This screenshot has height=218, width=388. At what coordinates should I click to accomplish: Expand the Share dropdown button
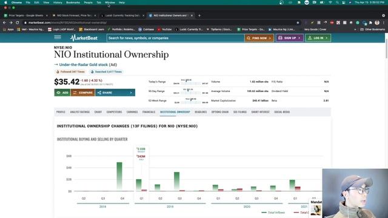click(115, 93)
